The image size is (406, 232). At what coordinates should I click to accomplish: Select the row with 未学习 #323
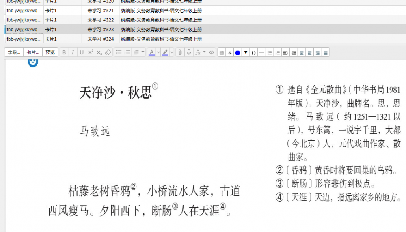[205, 30]
